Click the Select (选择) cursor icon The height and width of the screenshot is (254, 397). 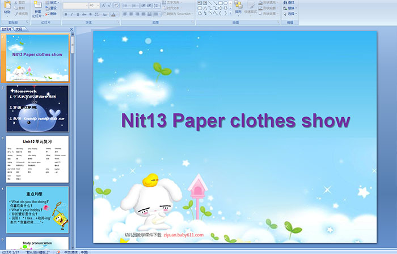[285, 14]
